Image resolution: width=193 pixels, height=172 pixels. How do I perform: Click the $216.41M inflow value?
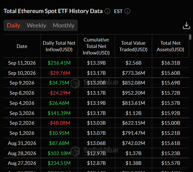[x=59, y=63]
